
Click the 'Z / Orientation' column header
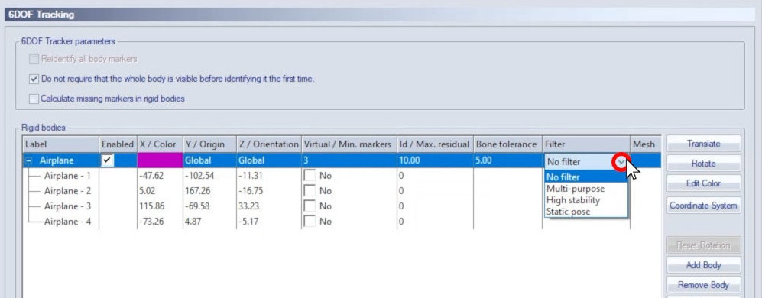pyautogui.click(x=269, y=144)
